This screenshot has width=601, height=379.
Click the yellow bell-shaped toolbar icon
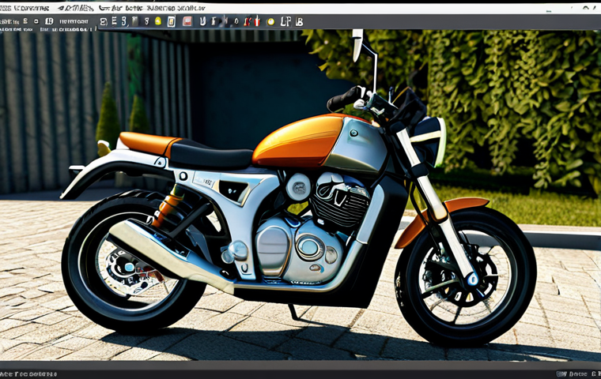click(x=158, y=21)
